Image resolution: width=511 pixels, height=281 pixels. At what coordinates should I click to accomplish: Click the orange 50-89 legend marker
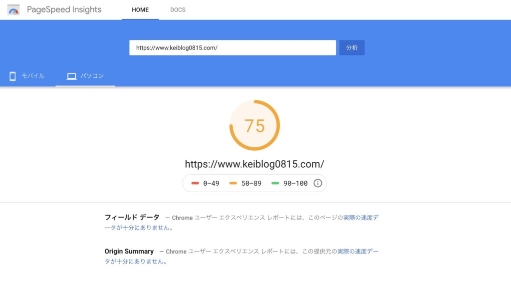tap(233, 183)
